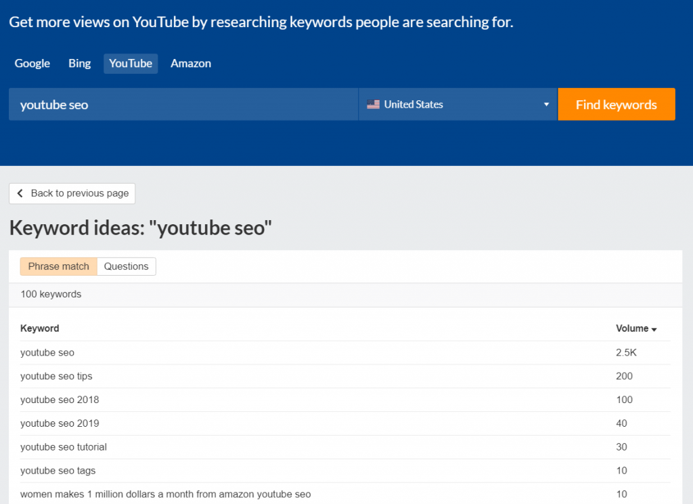Image resolution: width=693 pixels, height=504 pixels.
Task: Click the 'Get more views on YouTube' headline
Action: tap(261, 22)
